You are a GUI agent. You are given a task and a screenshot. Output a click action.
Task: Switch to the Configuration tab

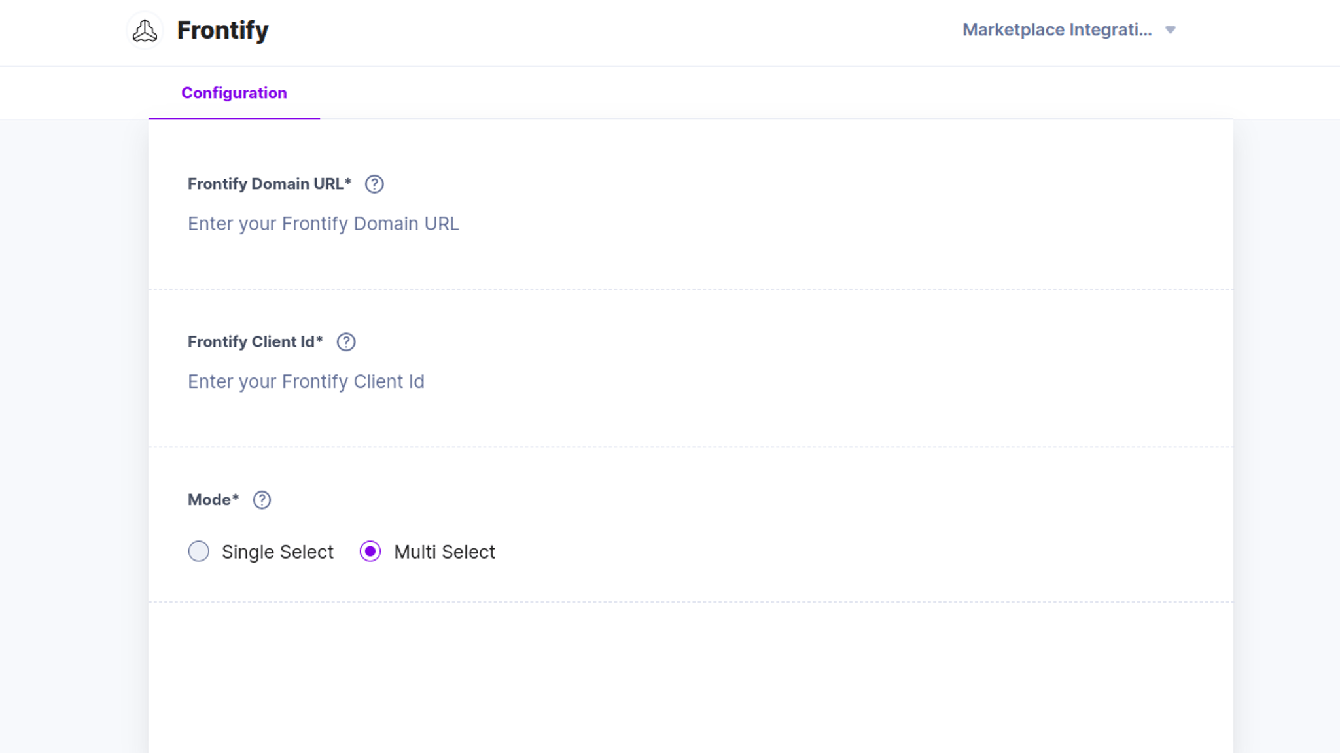click(x=234, y=93)
